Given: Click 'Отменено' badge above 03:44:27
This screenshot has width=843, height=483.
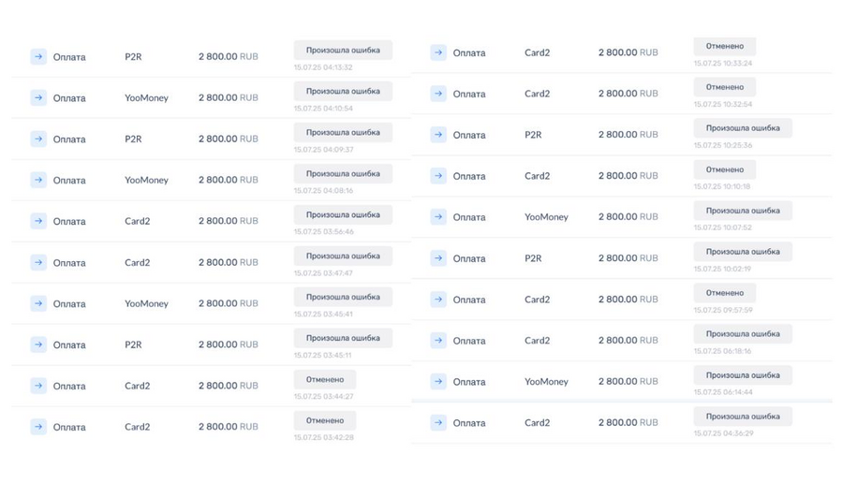Looking at the screenshot, I should point(325,379).
